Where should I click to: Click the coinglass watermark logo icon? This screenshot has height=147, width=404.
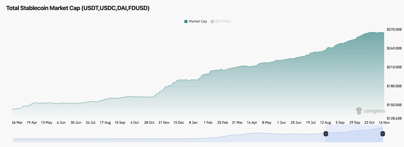(x=359, y=111)
